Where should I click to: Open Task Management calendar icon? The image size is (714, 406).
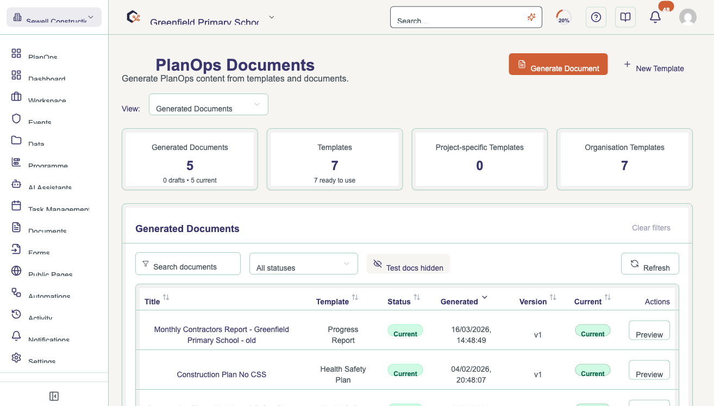click(16, 205)
